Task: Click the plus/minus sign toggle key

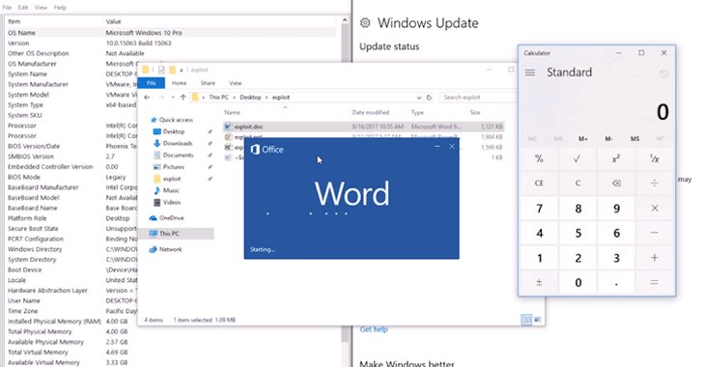Action: 540,283
